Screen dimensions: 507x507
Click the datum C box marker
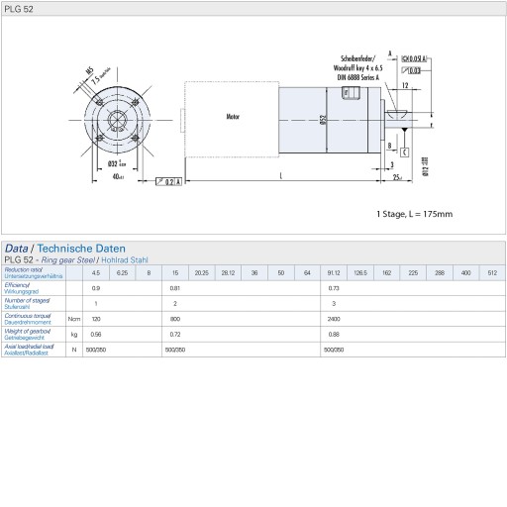(405, 152)
